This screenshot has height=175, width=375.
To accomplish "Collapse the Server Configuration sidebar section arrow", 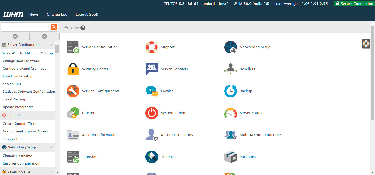I will [x=51, y=45].
